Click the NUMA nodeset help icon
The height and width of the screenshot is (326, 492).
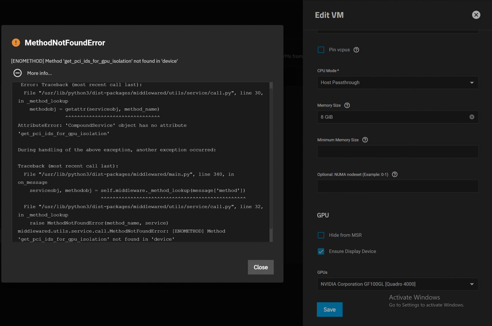tap(395, 174)
